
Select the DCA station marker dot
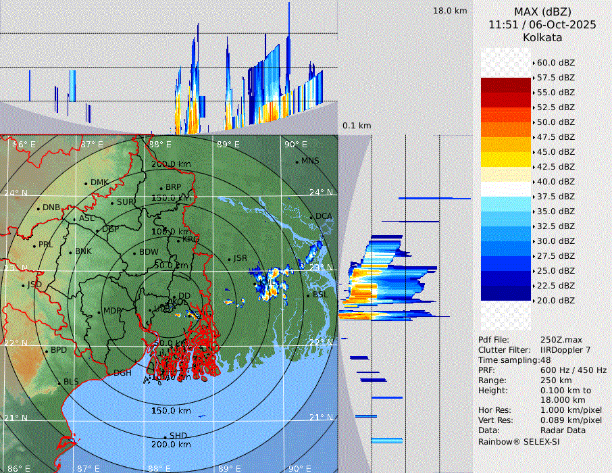(311, 217)
